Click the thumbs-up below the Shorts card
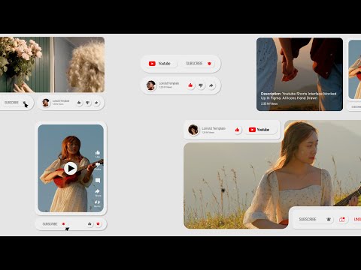 click(89, 223)
